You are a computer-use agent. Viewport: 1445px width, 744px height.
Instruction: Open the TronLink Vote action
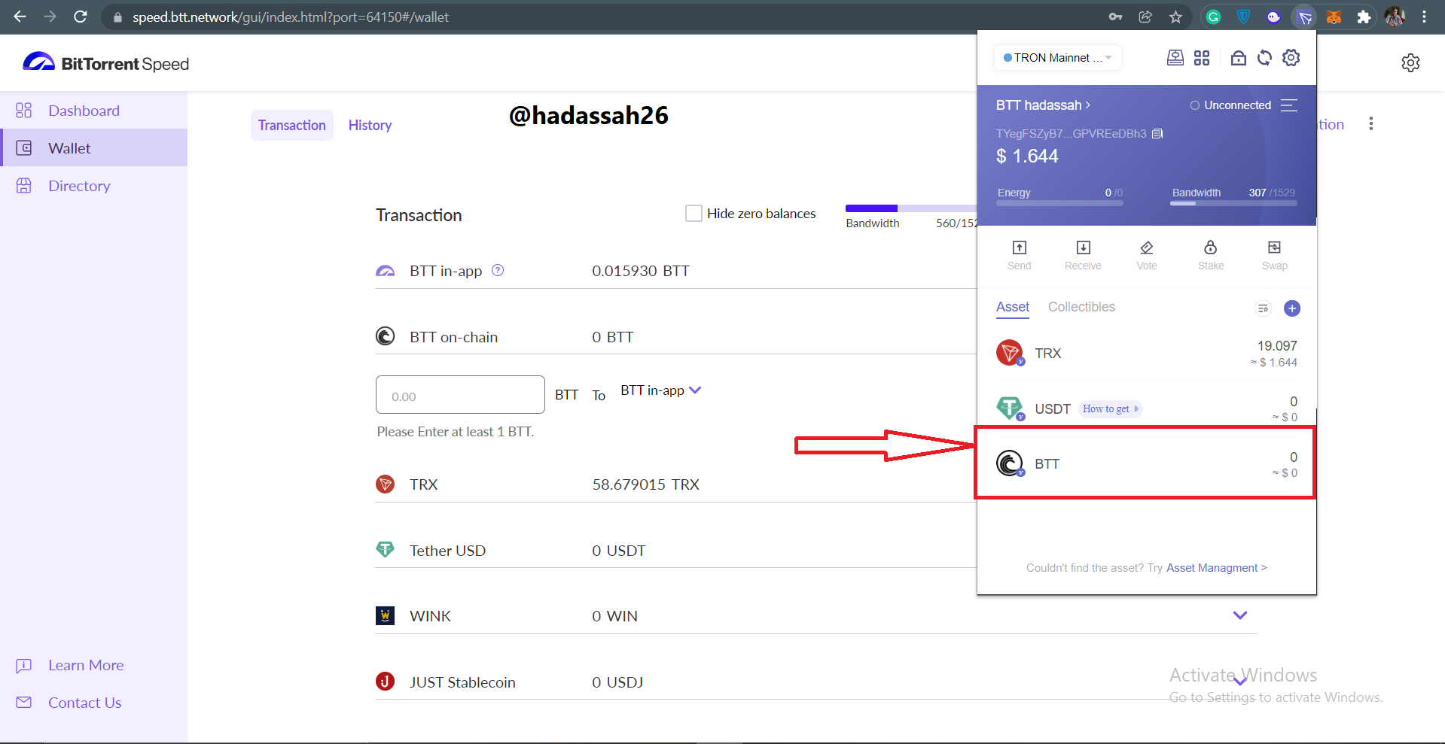[x=1147, y=255]
